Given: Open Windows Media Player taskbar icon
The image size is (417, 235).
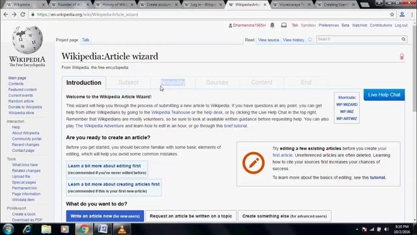Looking at the screenshot, I should tap(65, 229).
